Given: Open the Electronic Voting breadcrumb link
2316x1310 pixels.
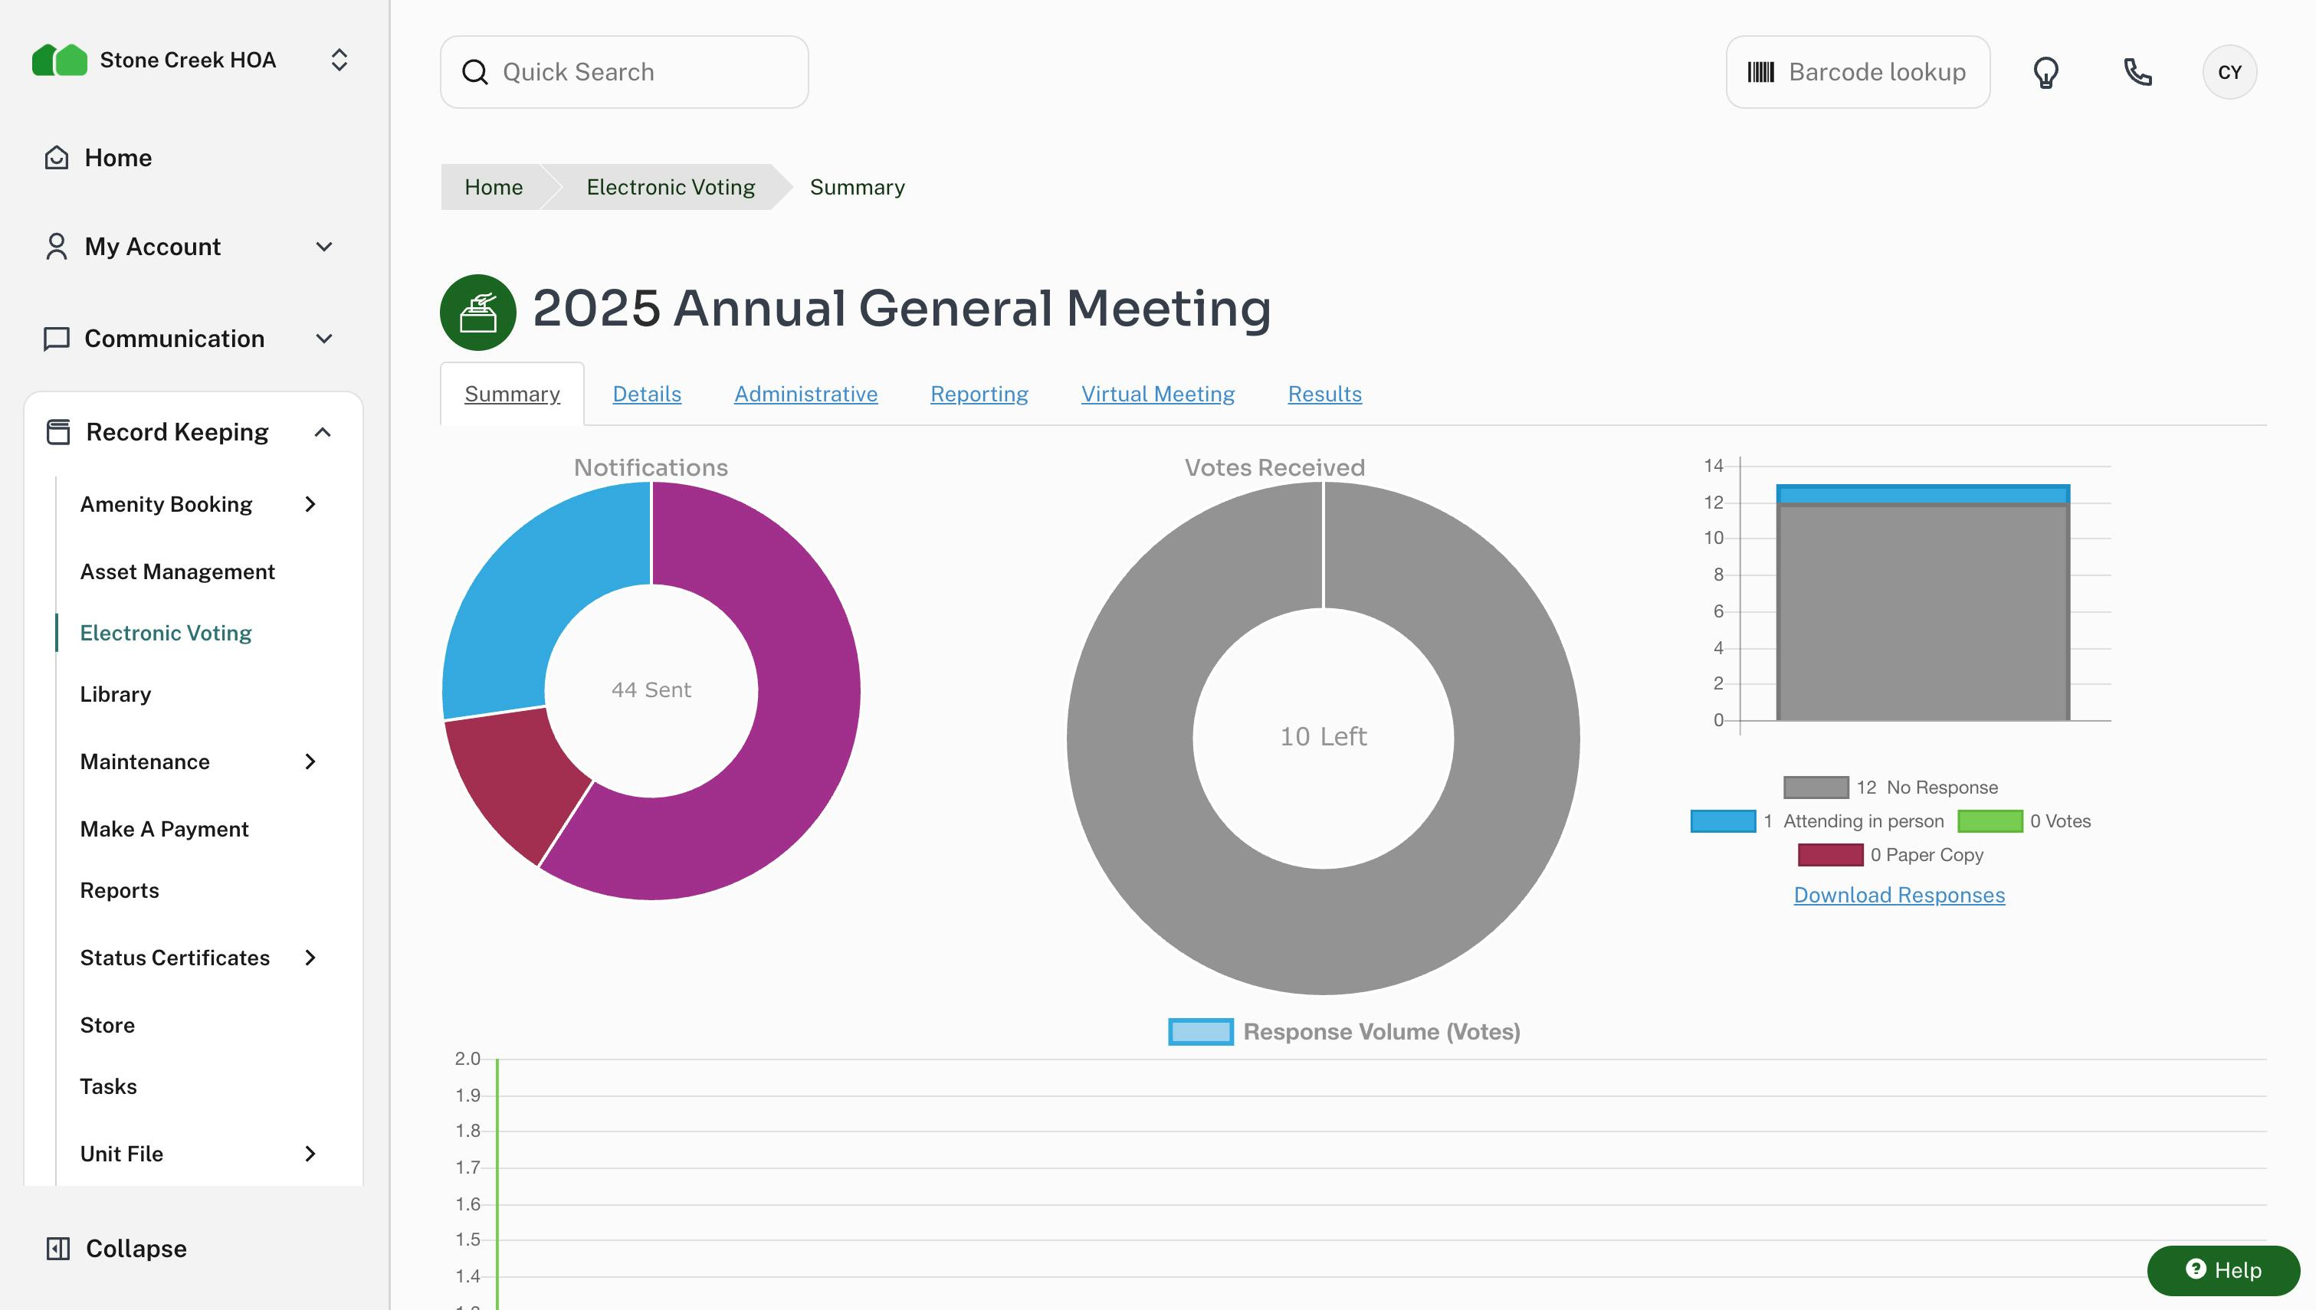Looking at the screenshot, I should tap(671, 186).
